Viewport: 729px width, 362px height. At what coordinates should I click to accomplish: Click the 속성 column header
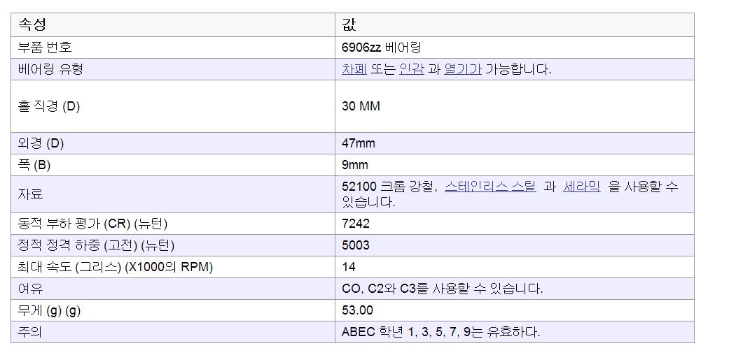coord(173,25)
